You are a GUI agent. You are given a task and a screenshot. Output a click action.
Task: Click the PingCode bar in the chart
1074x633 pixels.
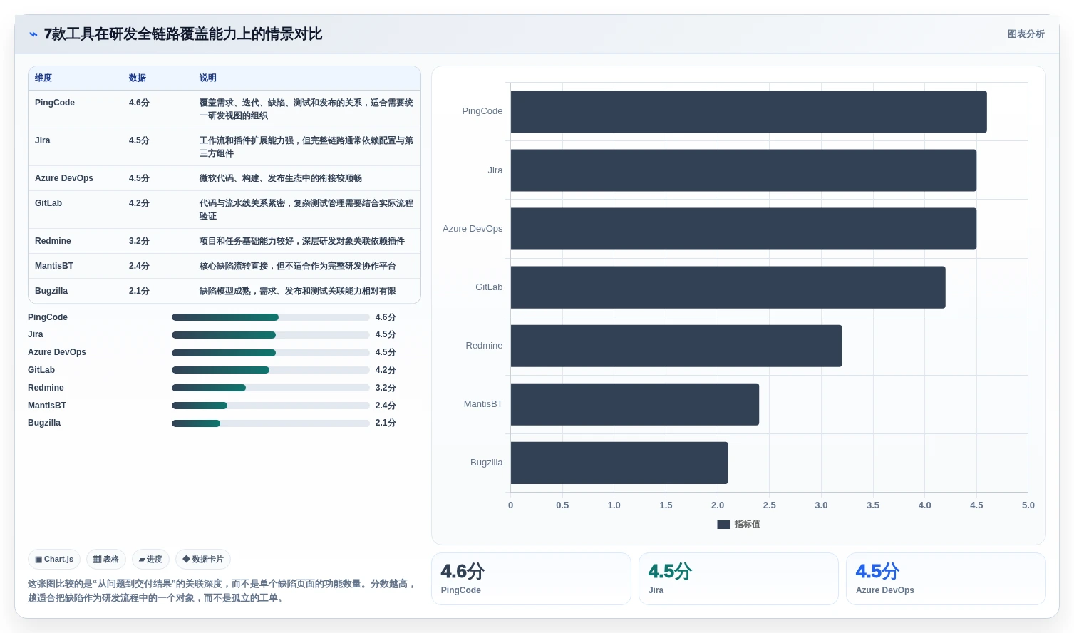748,112
